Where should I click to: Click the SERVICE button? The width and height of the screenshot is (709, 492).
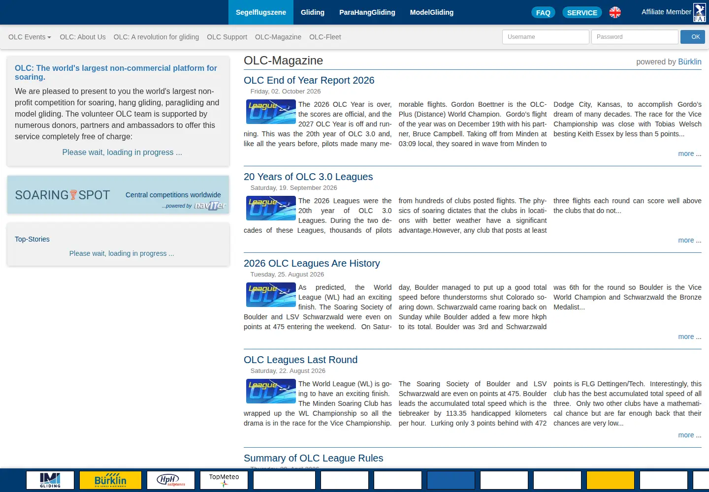coord(582,12)
